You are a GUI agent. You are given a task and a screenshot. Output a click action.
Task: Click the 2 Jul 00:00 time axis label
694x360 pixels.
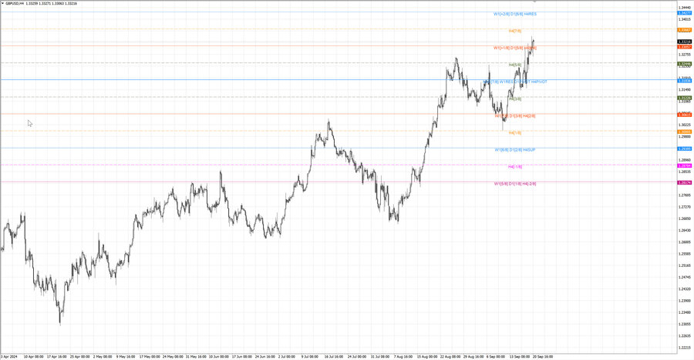click(287, 356)
